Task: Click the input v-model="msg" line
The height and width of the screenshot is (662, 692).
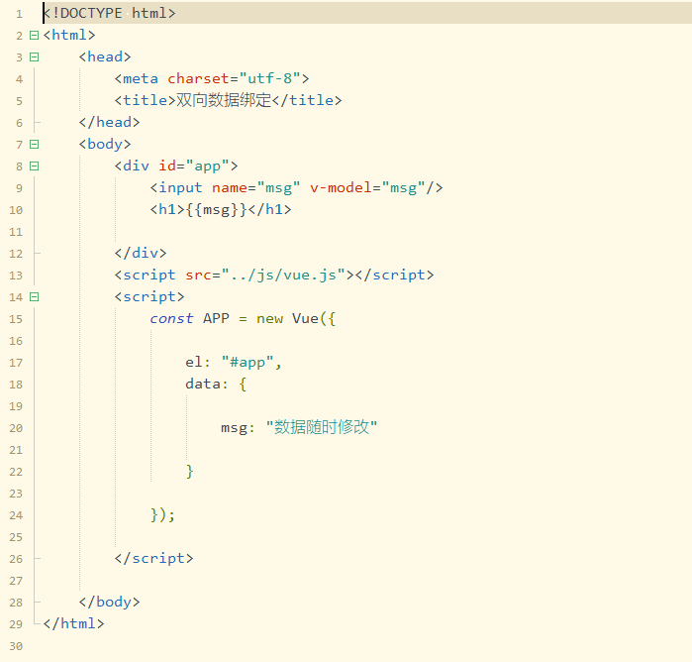Action: (296, 188)
